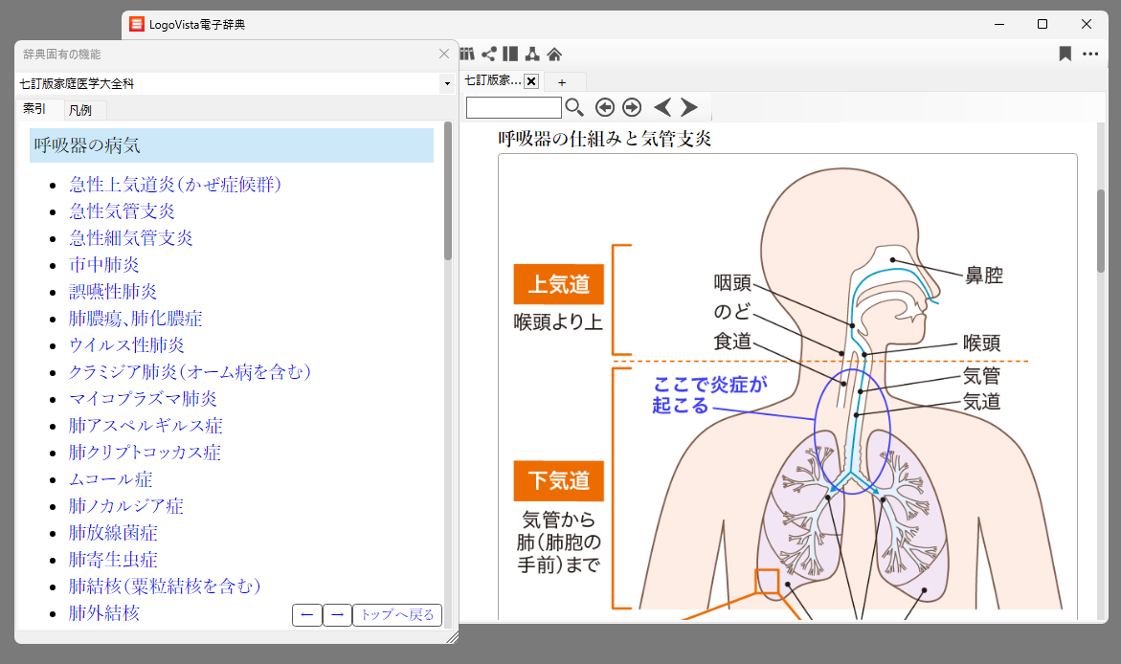1121x664 pixels.
Task: Minimize the LogoVista電子辞典 window
Action: 999,24
